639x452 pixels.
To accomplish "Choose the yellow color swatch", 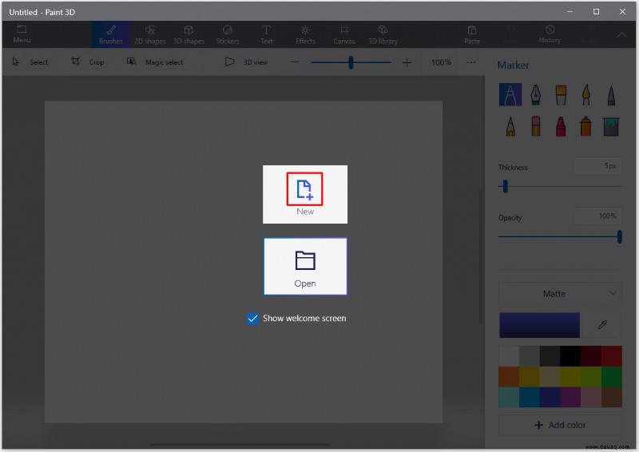I will pos(570,376).
